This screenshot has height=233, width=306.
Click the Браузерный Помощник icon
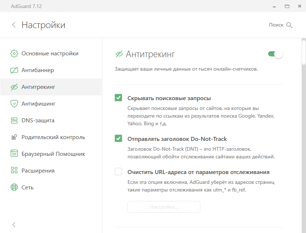pos(14,154)
